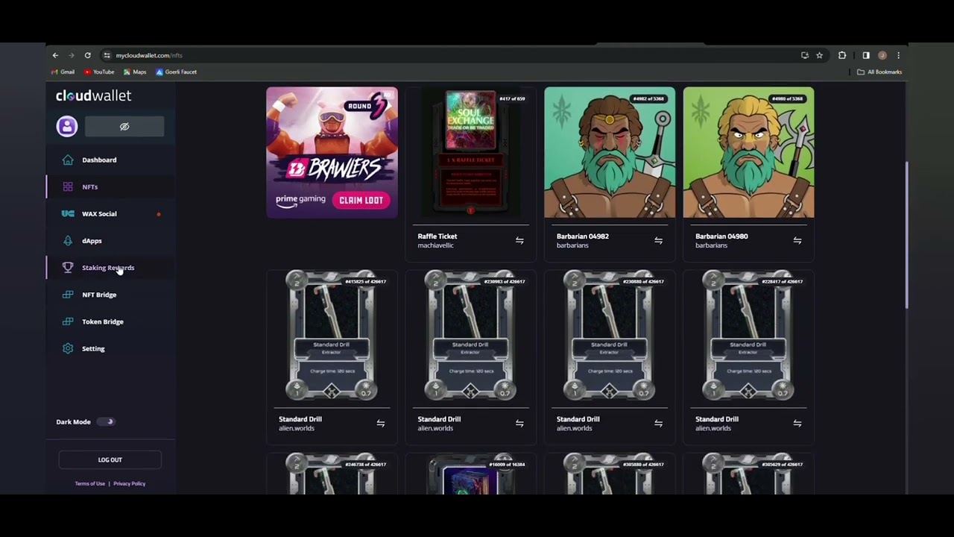Open the Terms of Use link
This screenshot has width=954, height=537.
coord(89,484)
